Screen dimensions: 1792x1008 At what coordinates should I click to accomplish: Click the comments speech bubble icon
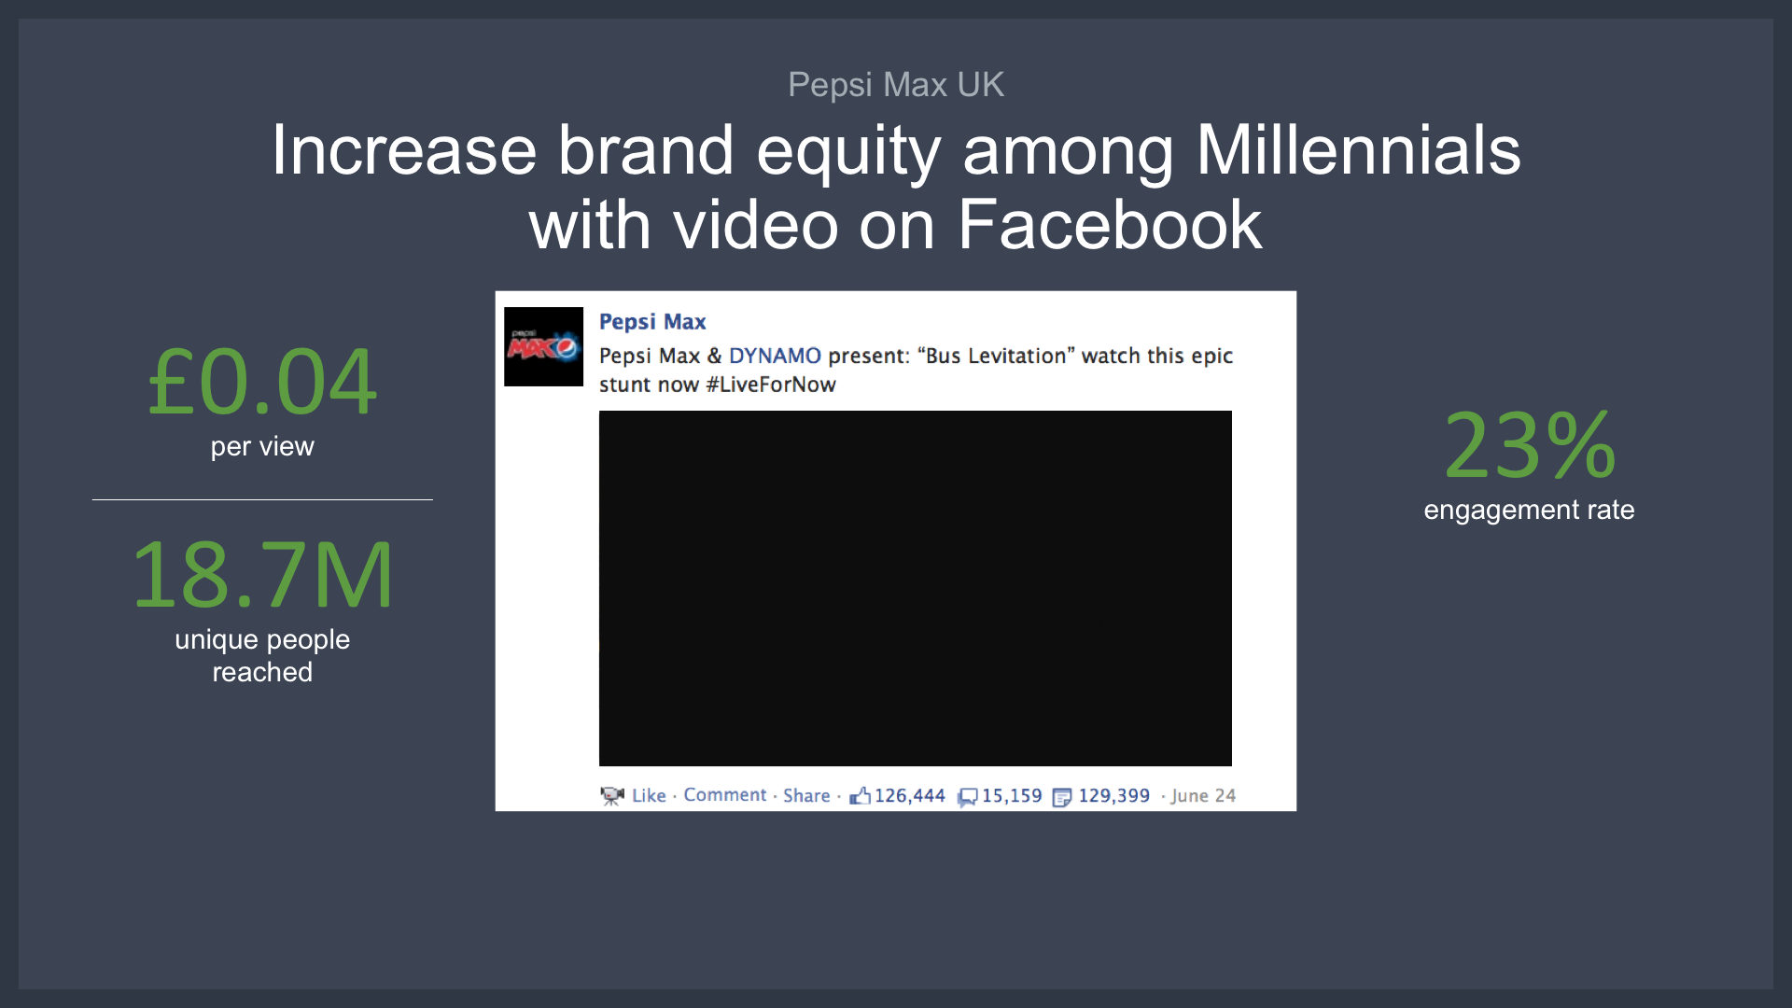(968, 796)
